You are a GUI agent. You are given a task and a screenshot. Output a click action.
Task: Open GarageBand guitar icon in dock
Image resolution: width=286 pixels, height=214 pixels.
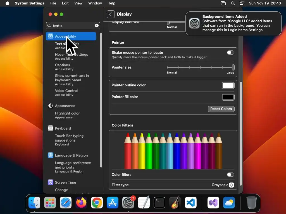pyautogui.click(x=175, y=202)
